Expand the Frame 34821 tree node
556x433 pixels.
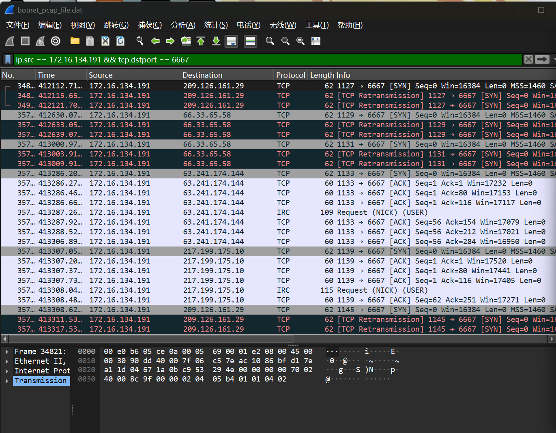tap(7, 352)
